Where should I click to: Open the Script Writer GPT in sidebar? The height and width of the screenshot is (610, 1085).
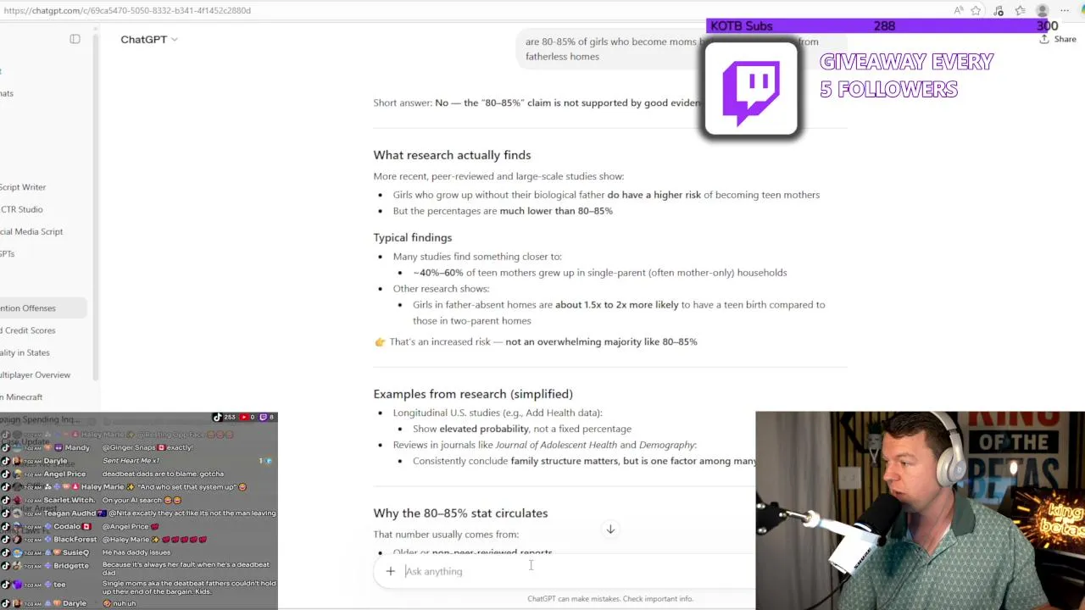click(23, 187)
